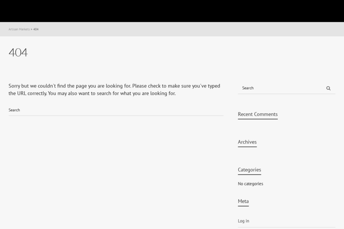Click the 404 breadcrumb text
Image resolution: width=344 pixels, height=229 pixels.
(x=36, y=29)
